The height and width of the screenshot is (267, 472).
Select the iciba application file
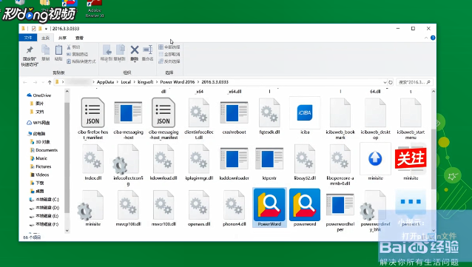click(305, 116)
